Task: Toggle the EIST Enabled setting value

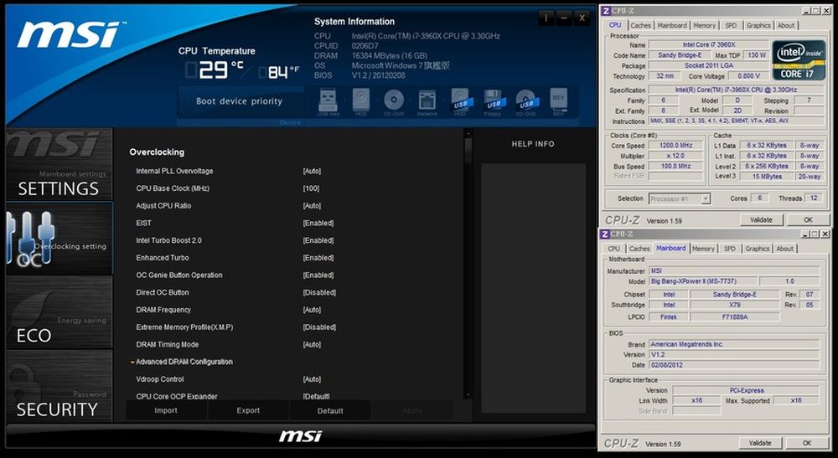Action: pos(318,224)
